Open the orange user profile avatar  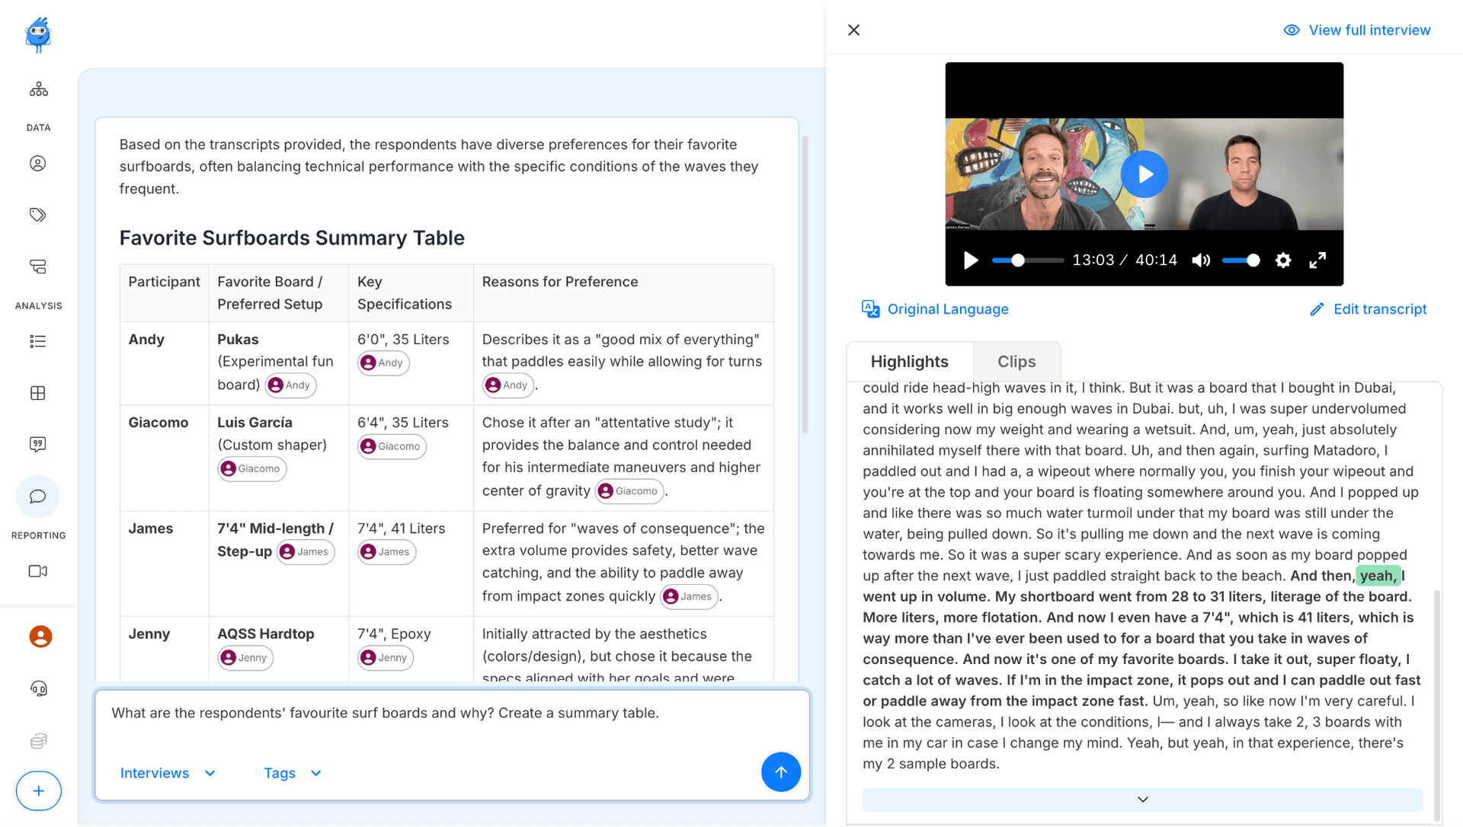coord(40,637)
